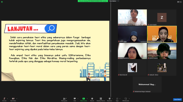
Task: Expand arrow next to Whiteboards
Action: click(x=129, y=99)
